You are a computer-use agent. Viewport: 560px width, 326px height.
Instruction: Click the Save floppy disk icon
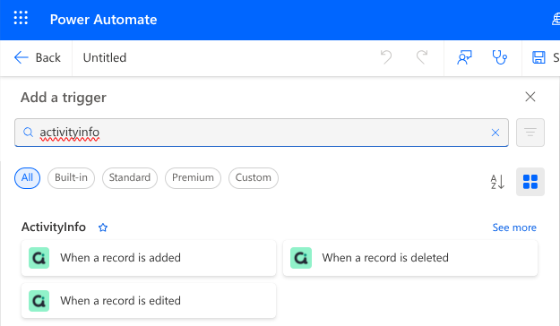point(538,57)
